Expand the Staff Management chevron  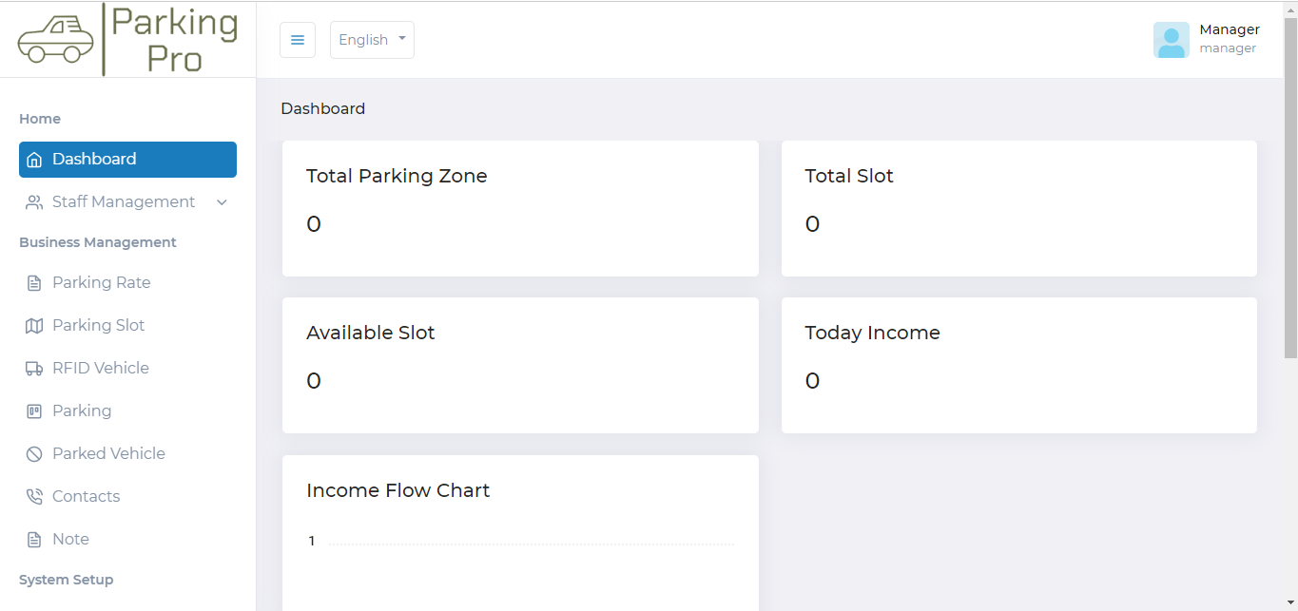pos(223,202)
